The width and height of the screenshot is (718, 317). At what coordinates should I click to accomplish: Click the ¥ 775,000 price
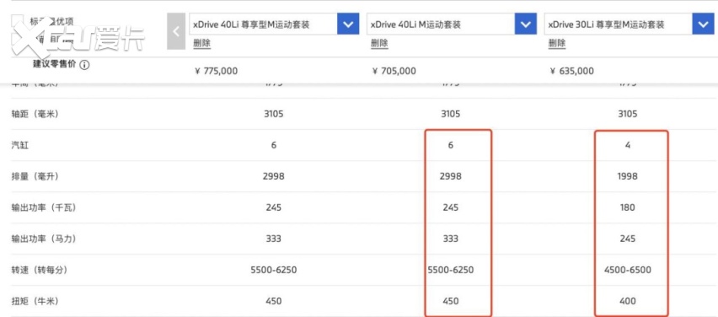click(216, 71)
